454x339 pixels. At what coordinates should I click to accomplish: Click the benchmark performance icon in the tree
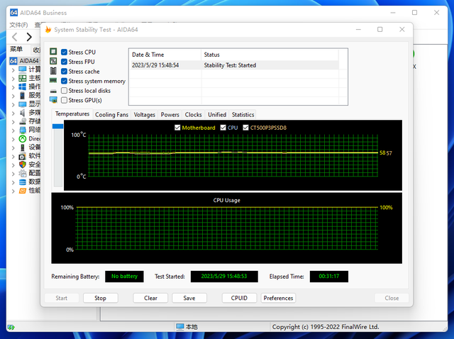pos(23,191)
